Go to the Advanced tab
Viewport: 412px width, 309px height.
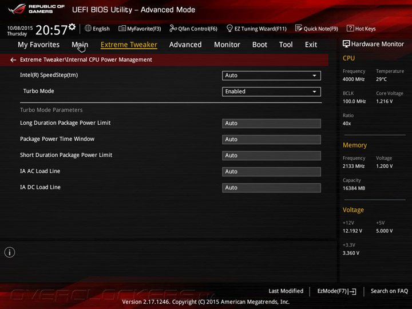tap(185, 45)
